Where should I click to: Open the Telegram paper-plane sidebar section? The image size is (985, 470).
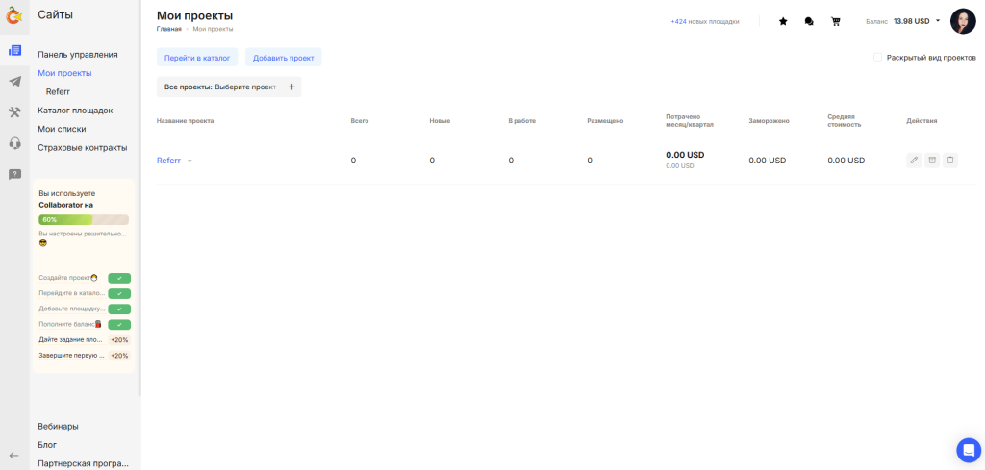point(14,82)
